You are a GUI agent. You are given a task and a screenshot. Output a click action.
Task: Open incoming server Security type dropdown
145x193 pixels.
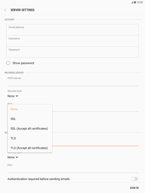pyautogui.click(x=13, y=96)
